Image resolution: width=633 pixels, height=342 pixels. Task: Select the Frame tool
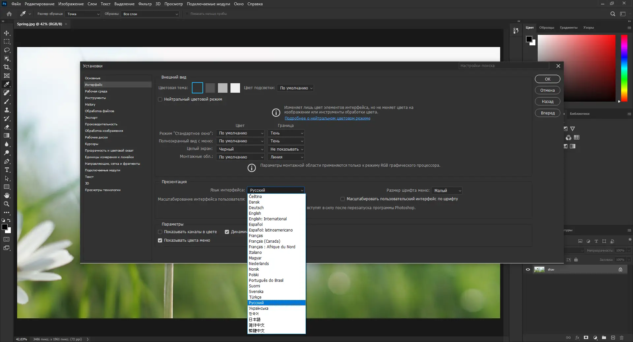(x=7, y=76)
